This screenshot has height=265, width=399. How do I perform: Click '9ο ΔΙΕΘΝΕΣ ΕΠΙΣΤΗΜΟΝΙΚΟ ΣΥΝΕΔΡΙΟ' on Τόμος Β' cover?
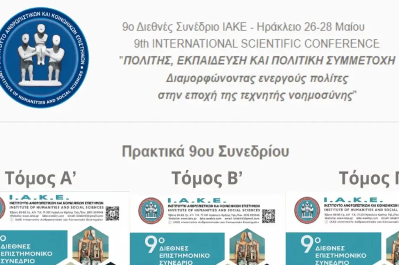(177, 251)
